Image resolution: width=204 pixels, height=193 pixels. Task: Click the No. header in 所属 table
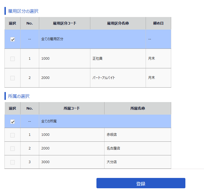pos(30,108)
